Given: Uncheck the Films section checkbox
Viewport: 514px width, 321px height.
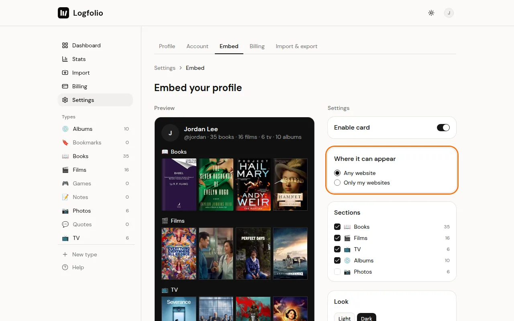Looking at the screenshot, I should (337, 238).
